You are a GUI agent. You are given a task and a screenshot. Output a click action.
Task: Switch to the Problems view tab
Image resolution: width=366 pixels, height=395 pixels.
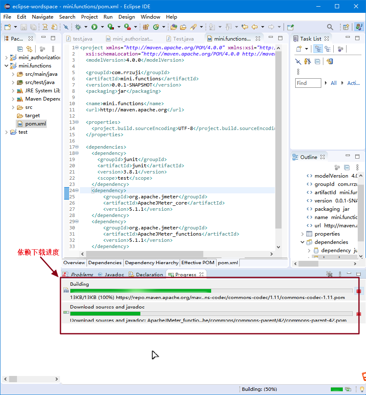click(78, 275)
